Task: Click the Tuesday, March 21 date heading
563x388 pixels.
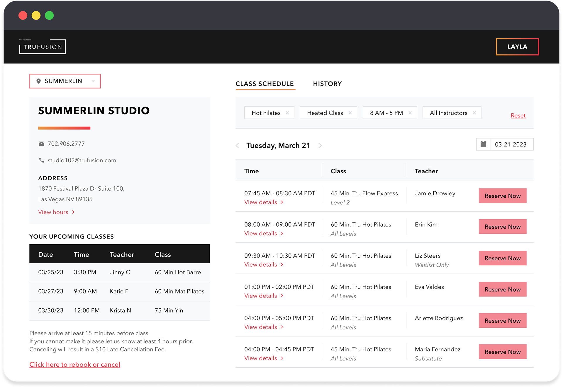Action: 278,146
